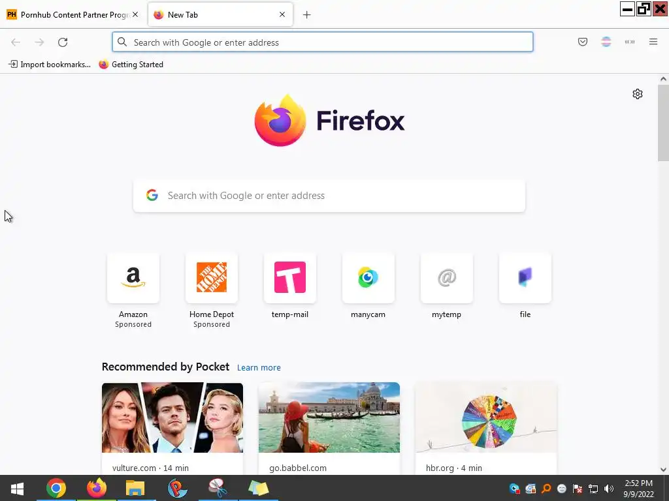Go forward using the forward arrow
The height and width of the screenshot is (501, 669).
[x=39, y=42]
